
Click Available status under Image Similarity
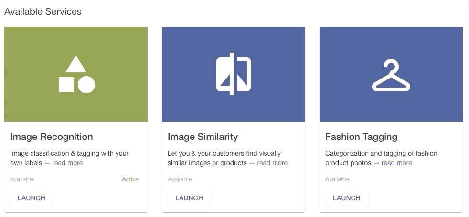coord(180,179)
